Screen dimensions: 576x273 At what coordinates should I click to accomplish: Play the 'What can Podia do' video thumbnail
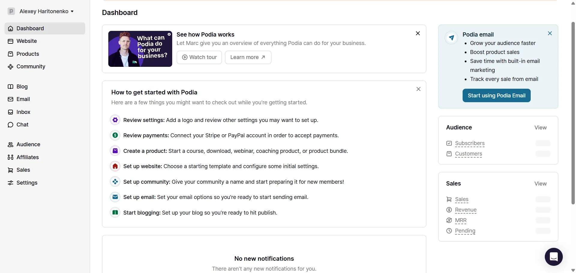pos(140,49)
